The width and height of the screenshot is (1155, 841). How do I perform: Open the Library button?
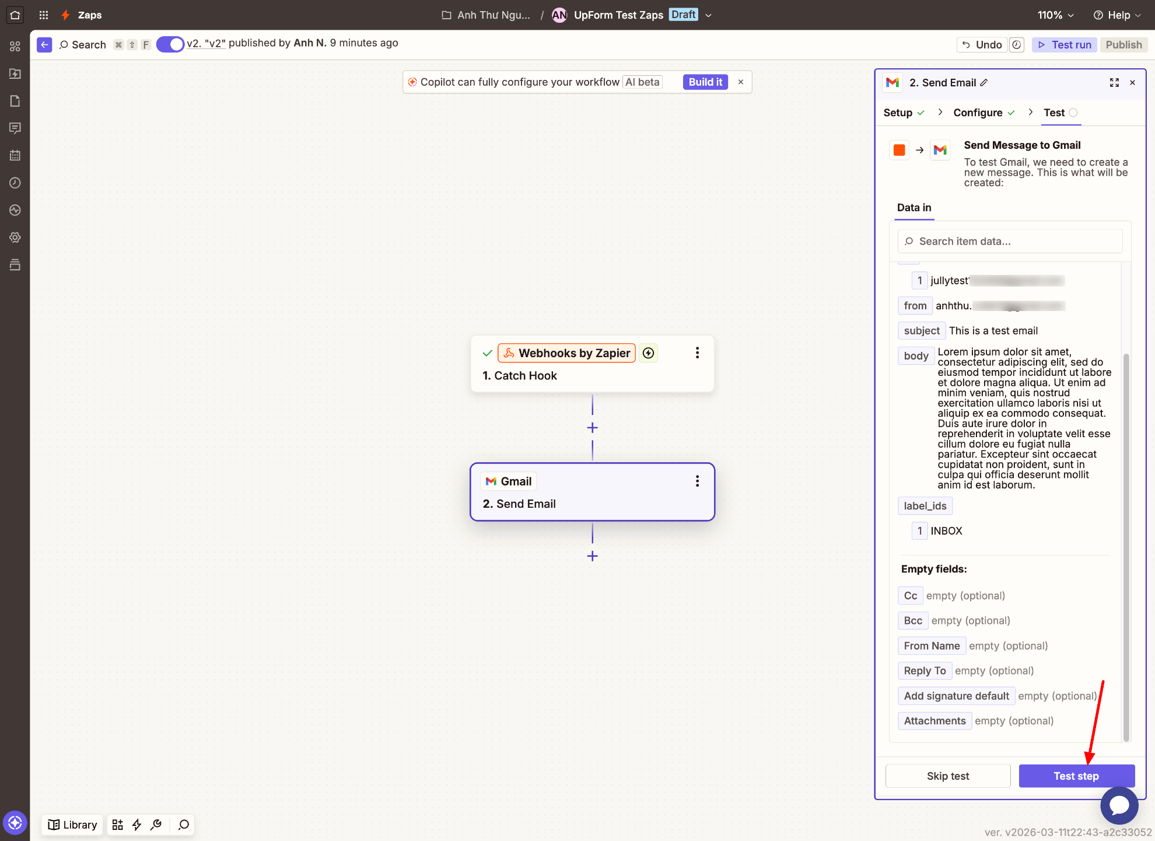pos(72,825)
